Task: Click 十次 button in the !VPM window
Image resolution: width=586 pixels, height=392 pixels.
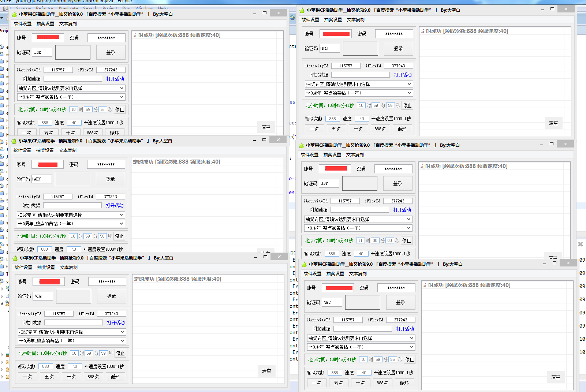Action: (71, 377)
